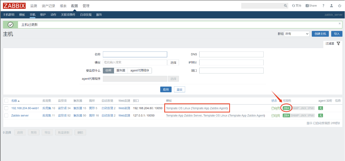Click SNMP badge for Zabbix server

pyautogui.click(x=295, y=115)
